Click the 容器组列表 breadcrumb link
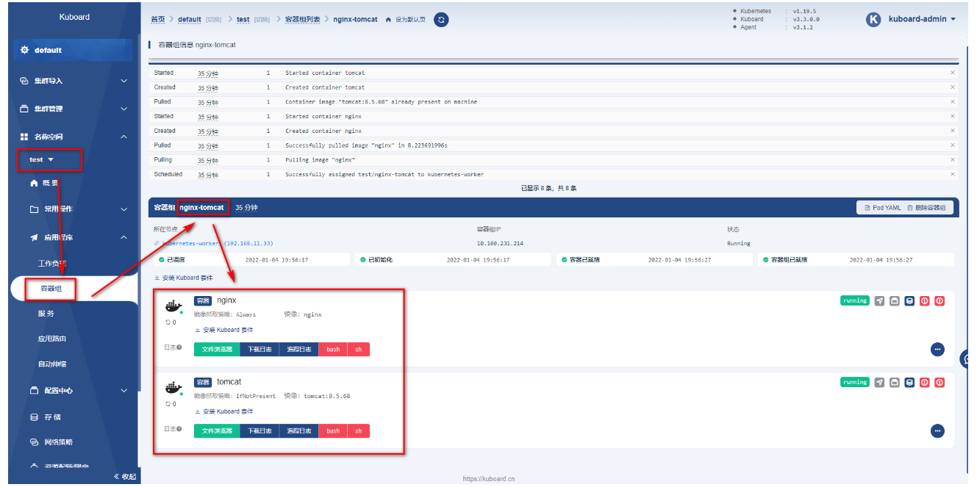This screenshot has height=487, width=977. pyautogui.click(x=303, y=19)
